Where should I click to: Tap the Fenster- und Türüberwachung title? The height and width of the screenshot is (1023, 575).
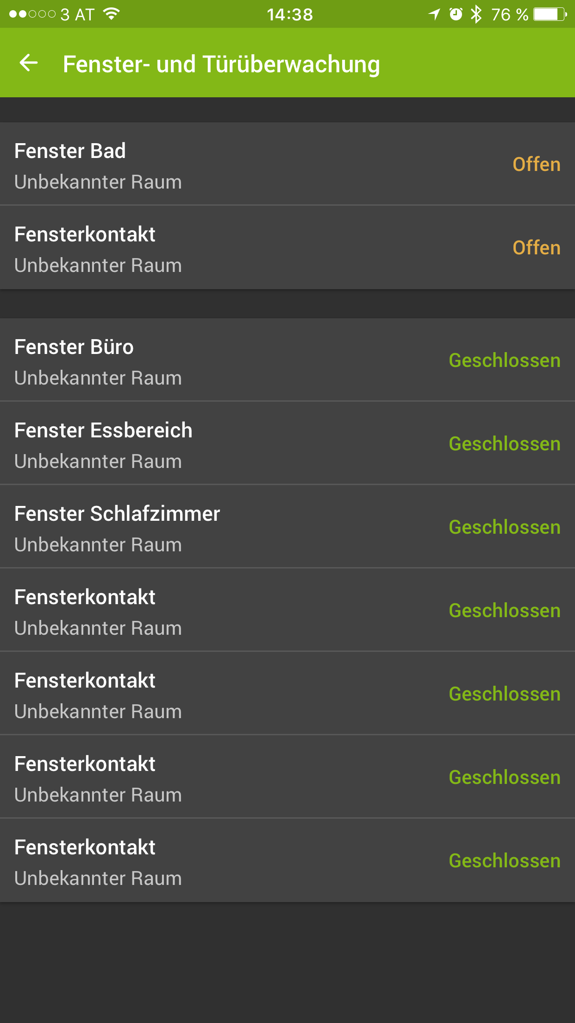(221, 64)
